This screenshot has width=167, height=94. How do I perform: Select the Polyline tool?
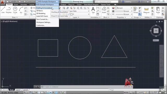pyautogui.click(x=9, y=10)
